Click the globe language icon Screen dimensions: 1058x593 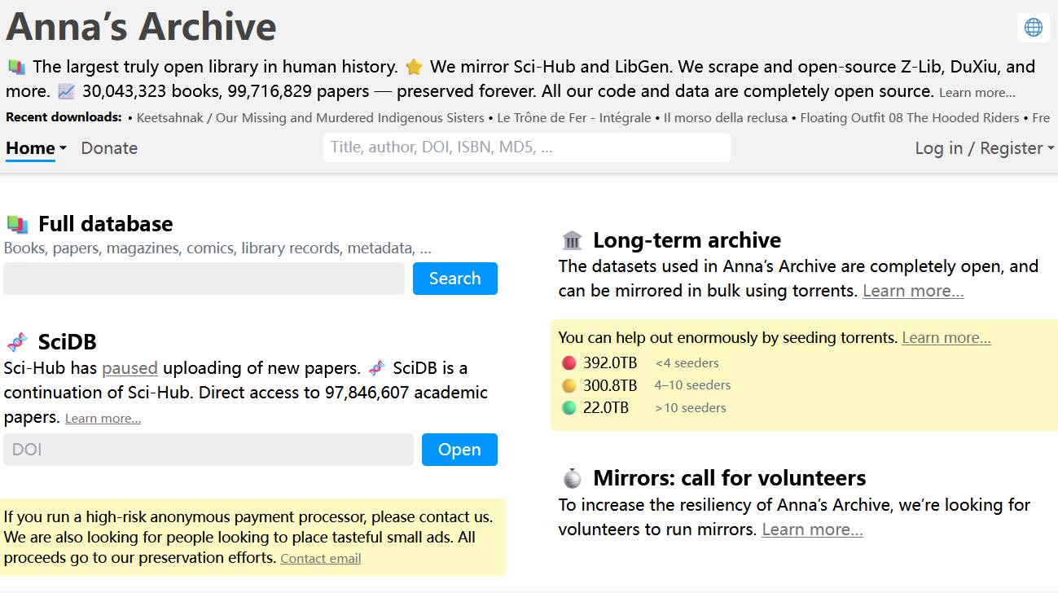coord(1033,28)
